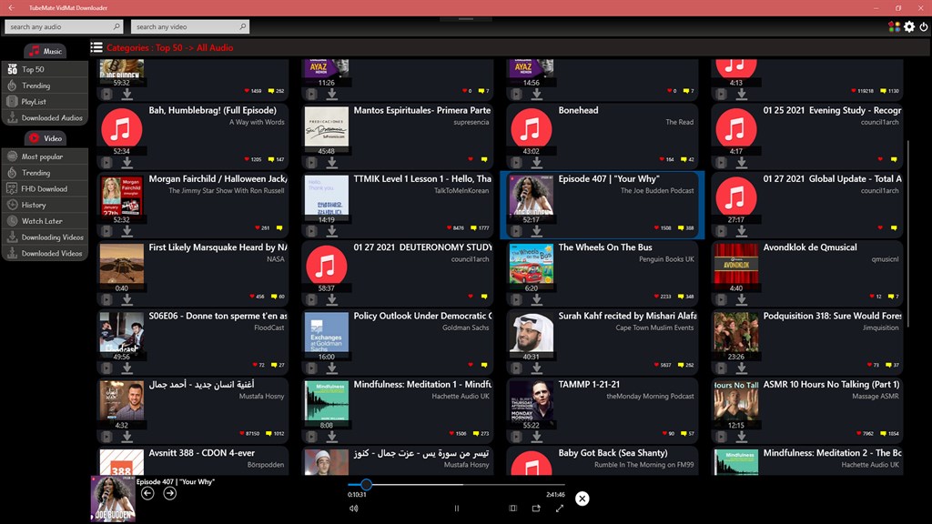Click download arrow on "Avondklok de Qmusical"

(x=742, y=299)
